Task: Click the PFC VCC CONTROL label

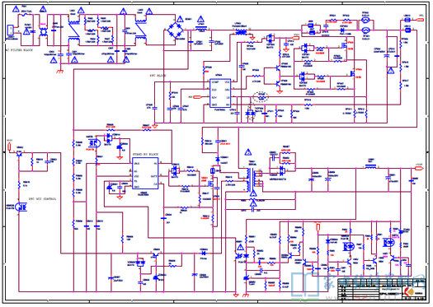Action: pyautogui.click(x=43, y=198)
